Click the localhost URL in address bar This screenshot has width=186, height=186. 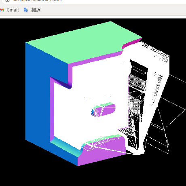37,1
